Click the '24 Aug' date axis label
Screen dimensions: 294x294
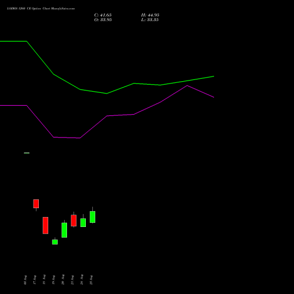point(82,279)
